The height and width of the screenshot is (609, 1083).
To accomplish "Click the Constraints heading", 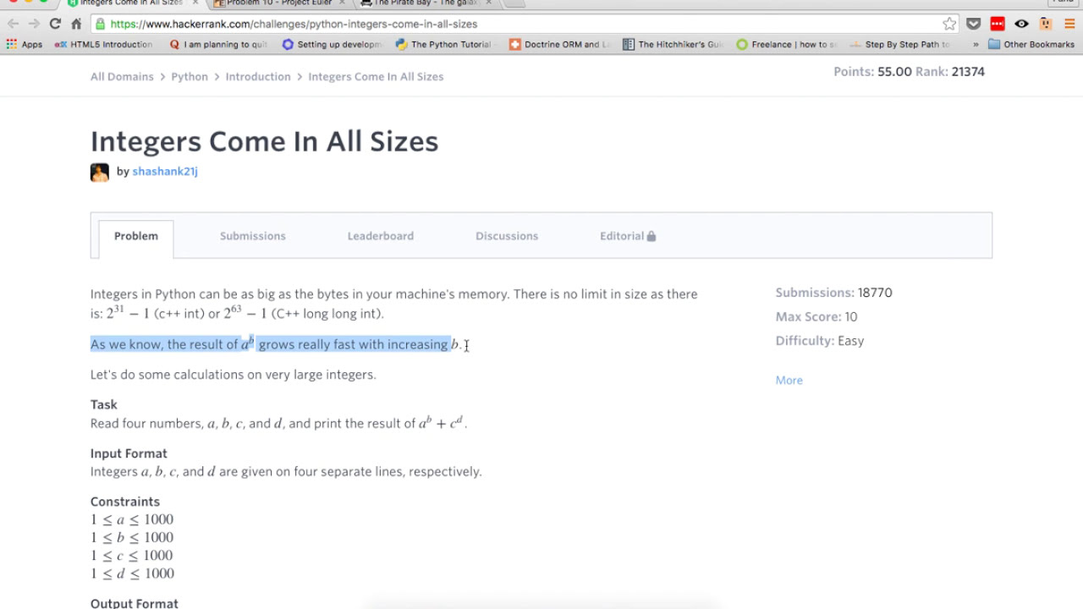I will tap(125, 502).
